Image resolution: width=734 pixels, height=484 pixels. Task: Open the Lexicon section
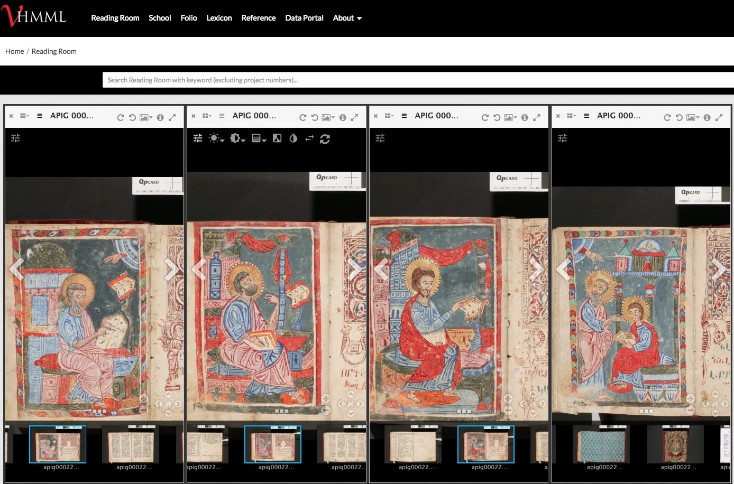219,18
